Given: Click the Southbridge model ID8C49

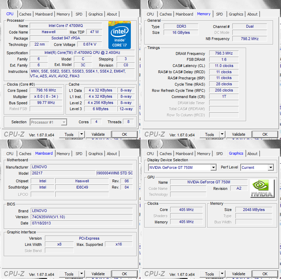Looking at the screenshot, I should [82, 187].
